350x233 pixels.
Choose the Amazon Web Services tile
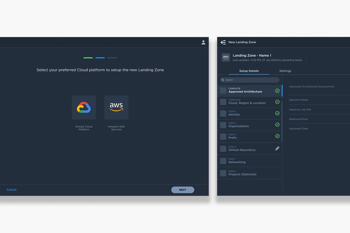116,107
